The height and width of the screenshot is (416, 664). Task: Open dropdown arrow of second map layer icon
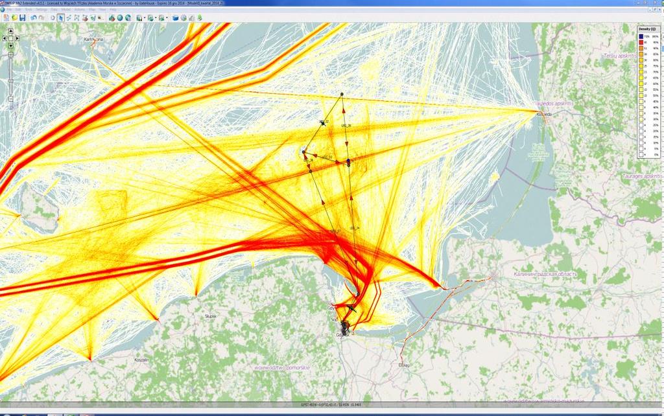(x=156, y=17)
